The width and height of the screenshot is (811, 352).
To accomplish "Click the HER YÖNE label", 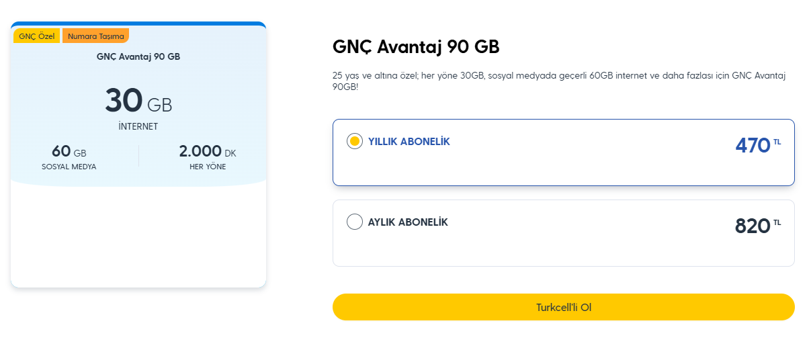I will pos(208,167).
